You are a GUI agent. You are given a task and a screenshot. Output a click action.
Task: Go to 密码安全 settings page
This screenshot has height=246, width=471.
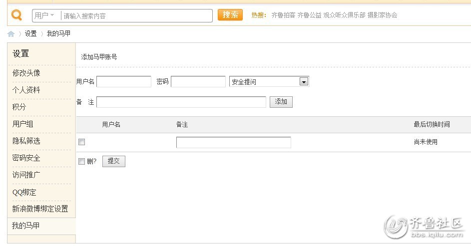point(26,158)
